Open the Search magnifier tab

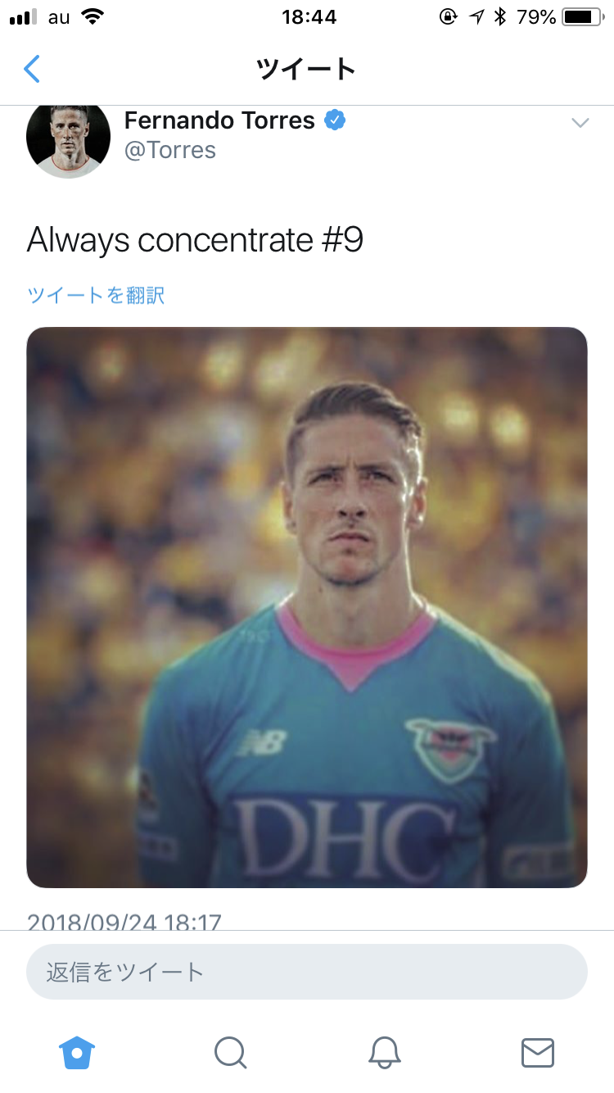click(231, 1052)
